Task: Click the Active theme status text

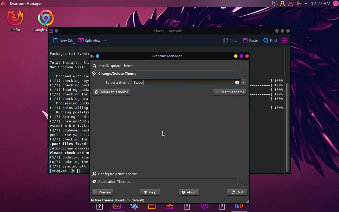Action: click(117, 200)
